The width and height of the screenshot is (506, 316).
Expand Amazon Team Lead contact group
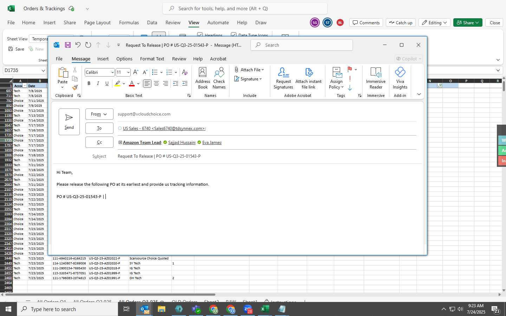click(x=120, y=143)
